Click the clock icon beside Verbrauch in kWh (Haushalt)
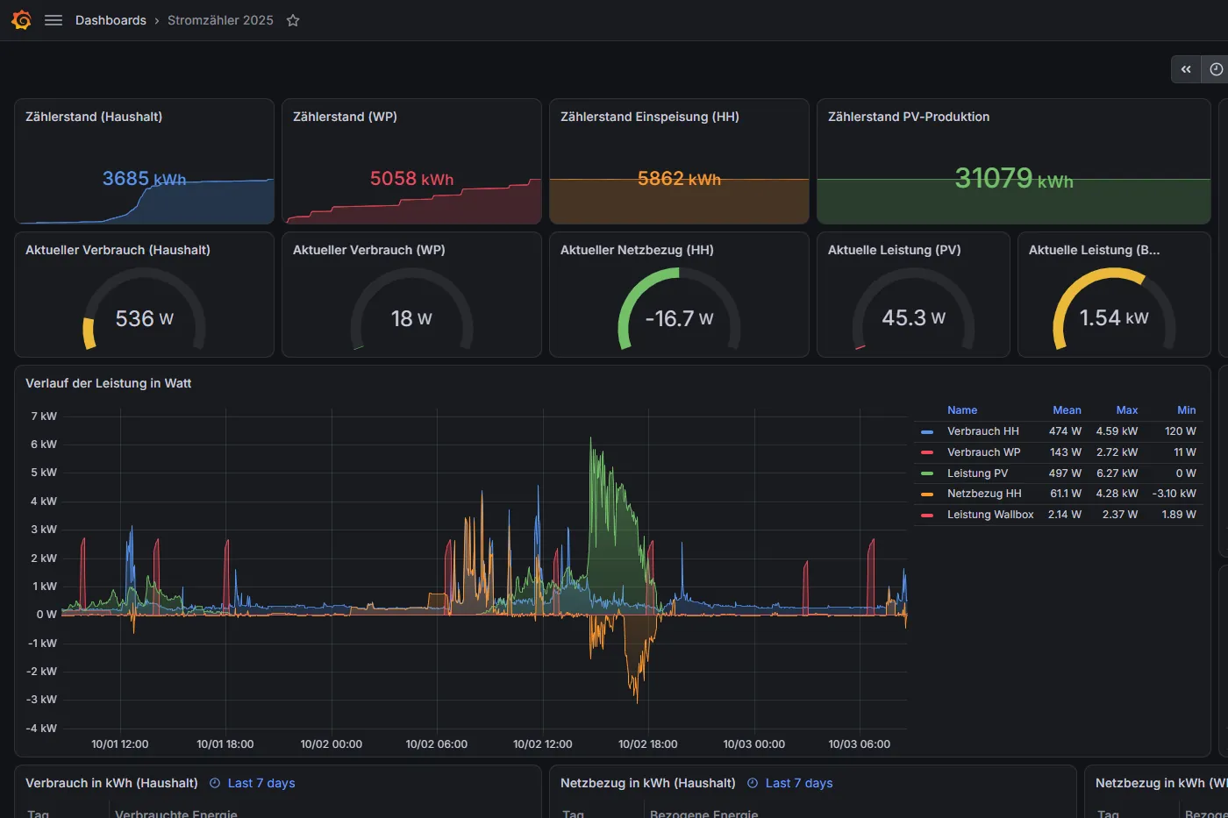The image size is (1228, 818). pos(215,783)
